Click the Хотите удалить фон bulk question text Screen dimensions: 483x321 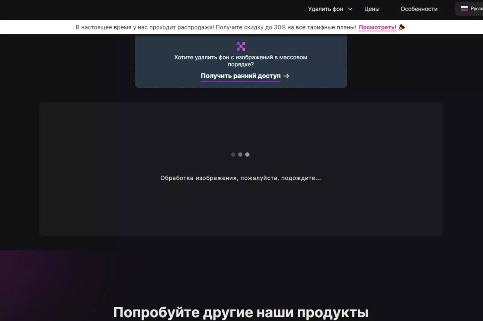[241, 61]
